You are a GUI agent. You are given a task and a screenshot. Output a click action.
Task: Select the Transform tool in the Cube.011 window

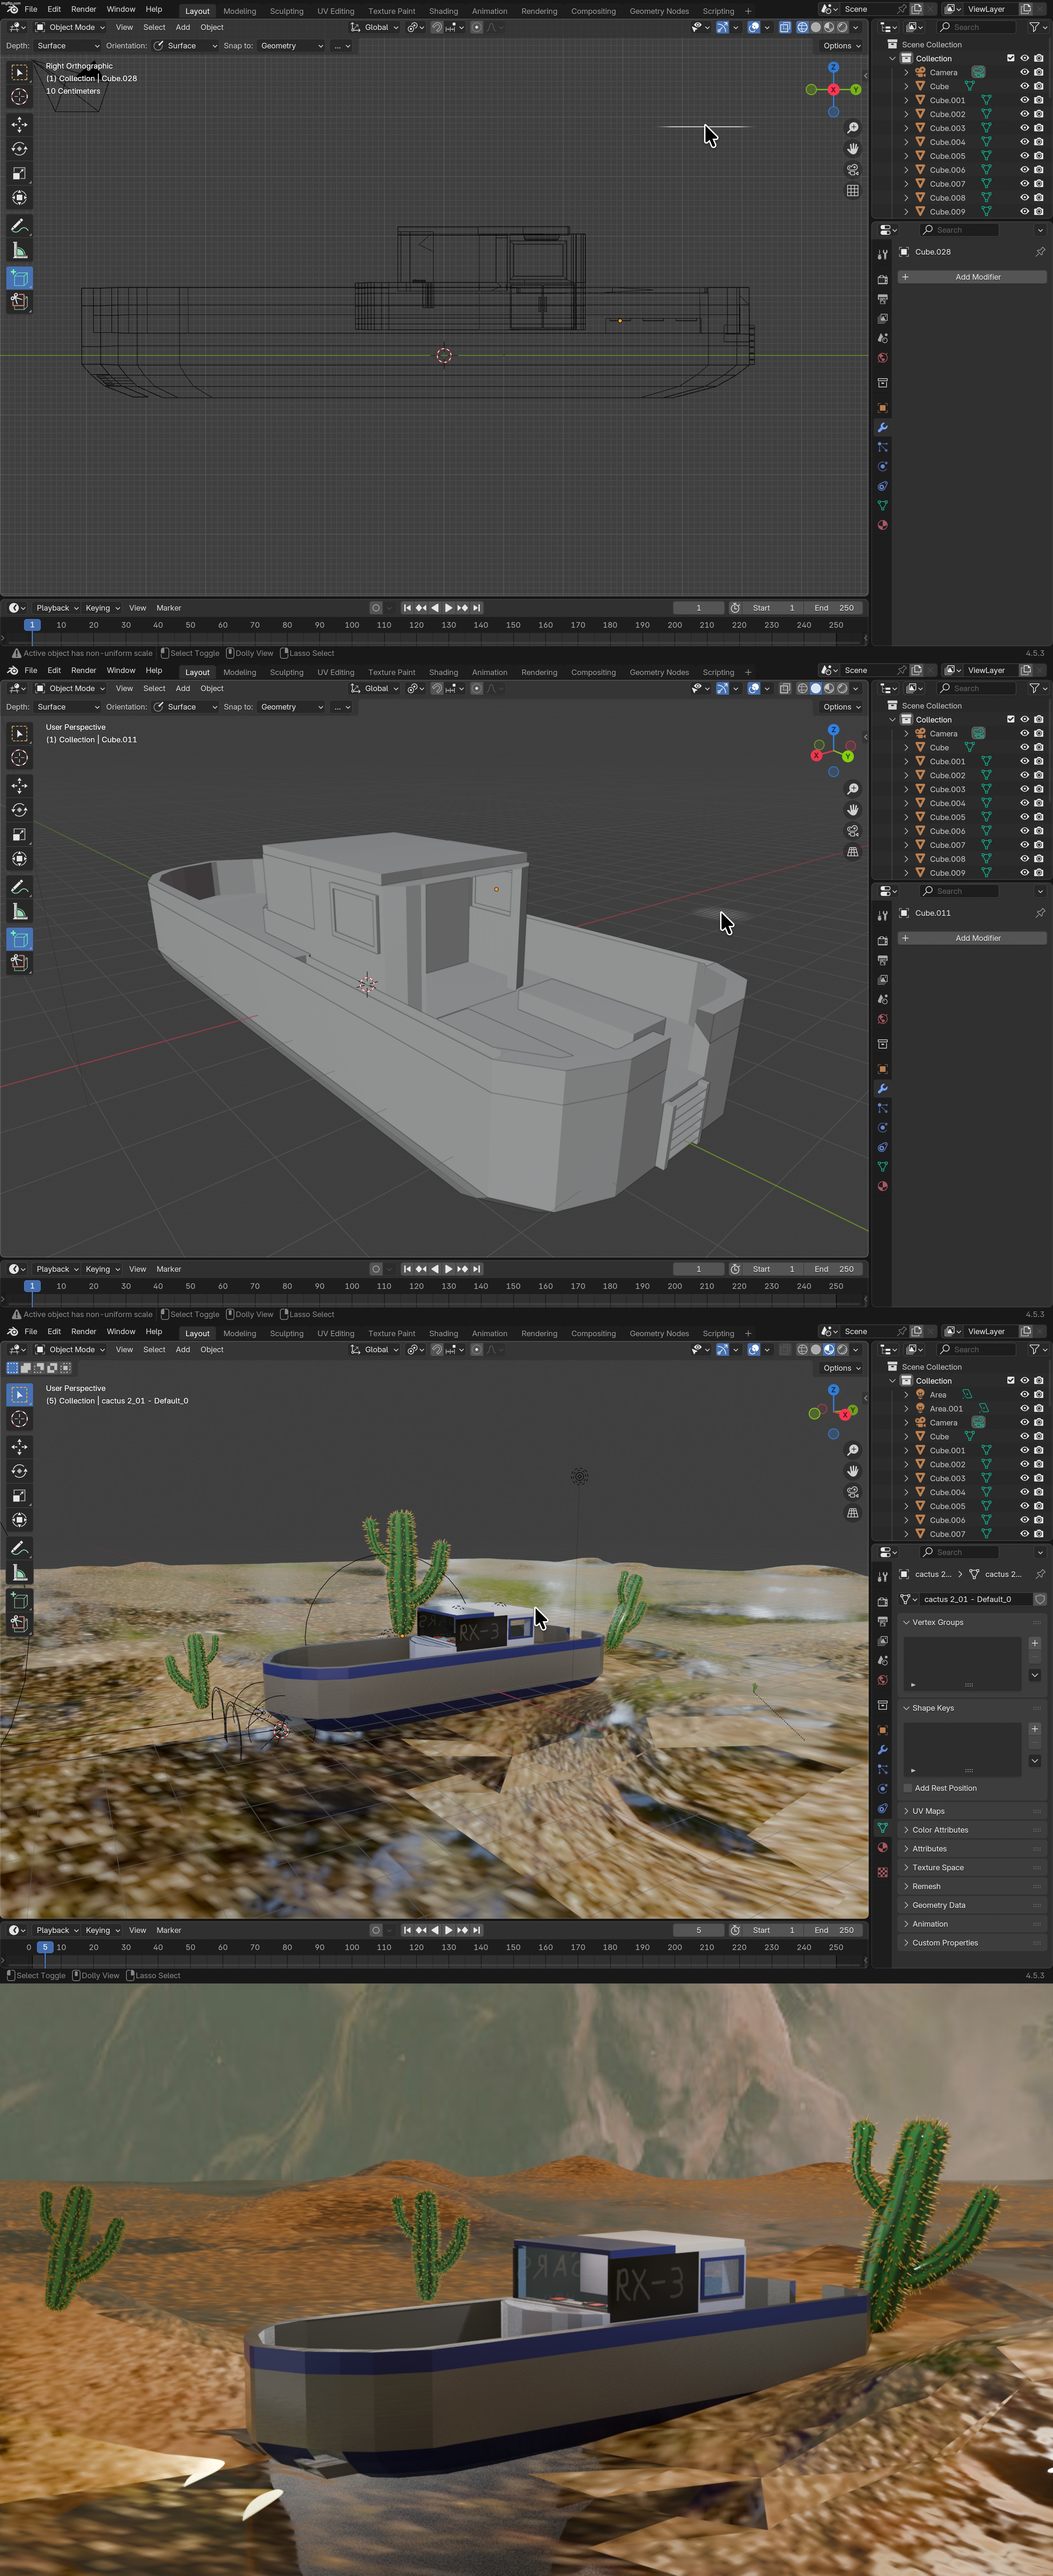coord(19,859)
